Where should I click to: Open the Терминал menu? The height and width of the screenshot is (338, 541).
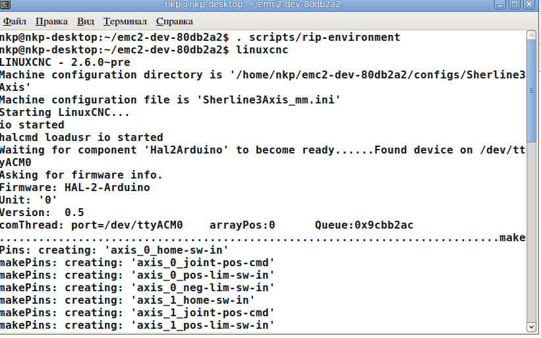(125, 21)
